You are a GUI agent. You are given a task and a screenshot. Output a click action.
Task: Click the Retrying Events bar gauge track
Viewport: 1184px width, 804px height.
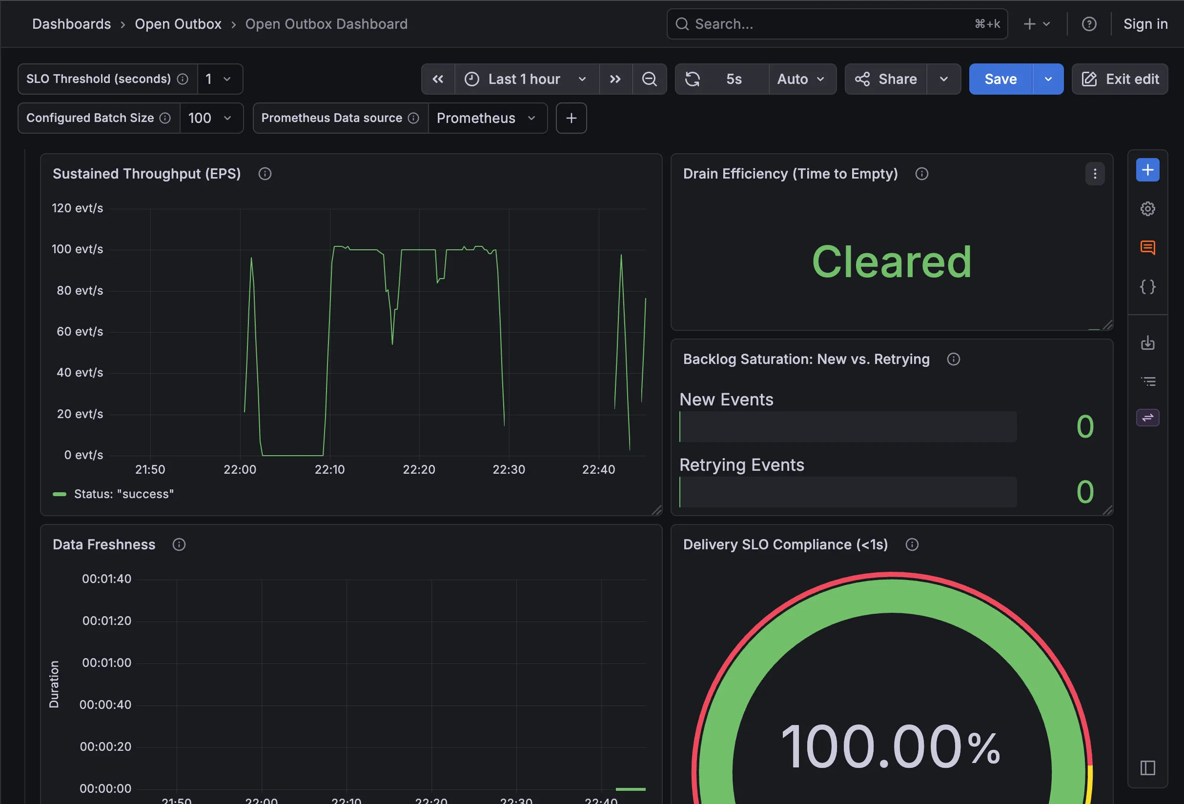848,492
